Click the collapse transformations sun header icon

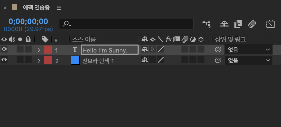[x=153, y=39]
